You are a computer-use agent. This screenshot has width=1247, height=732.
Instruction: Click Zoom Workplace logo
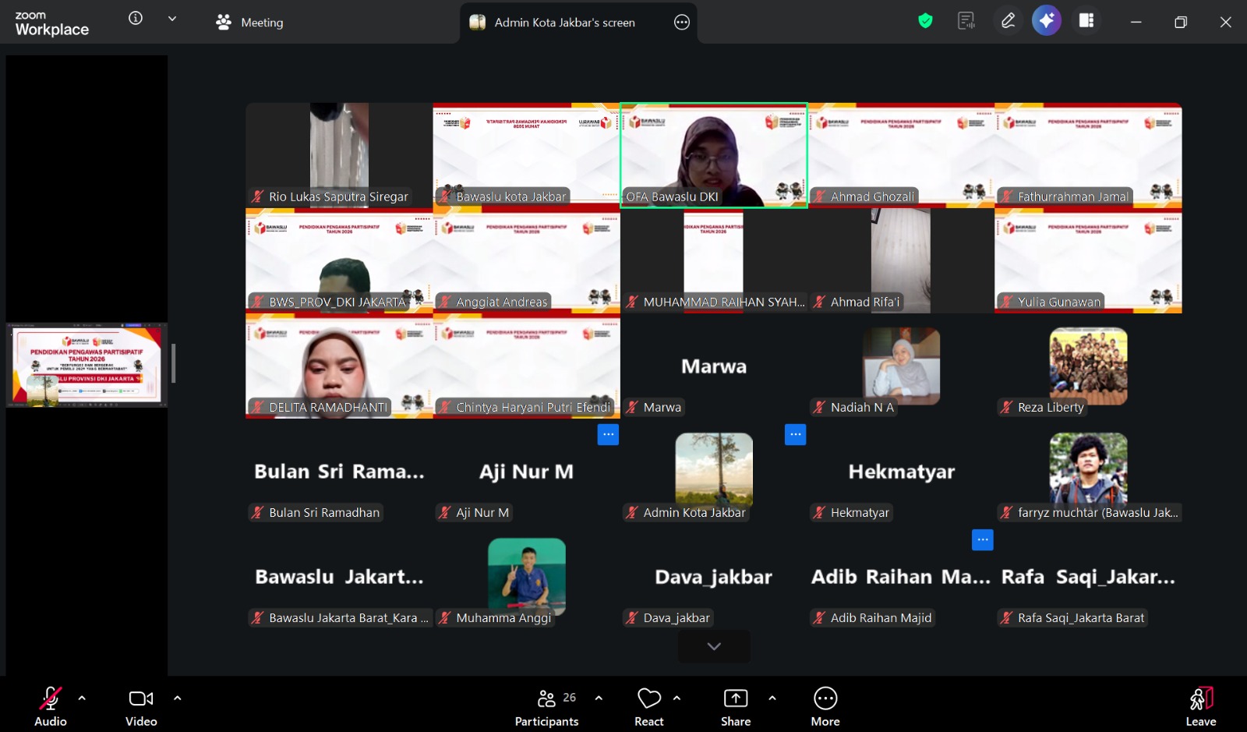(52, 23)
